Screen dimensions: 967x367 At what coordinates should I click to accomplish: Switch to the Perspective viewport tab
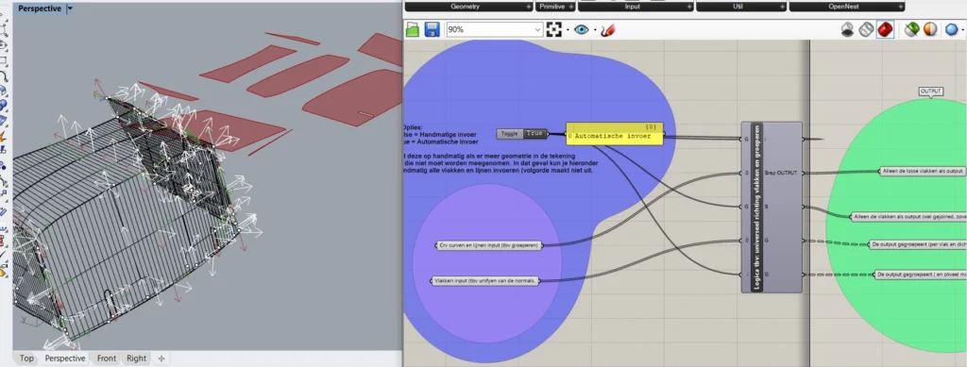coord(65,359)
